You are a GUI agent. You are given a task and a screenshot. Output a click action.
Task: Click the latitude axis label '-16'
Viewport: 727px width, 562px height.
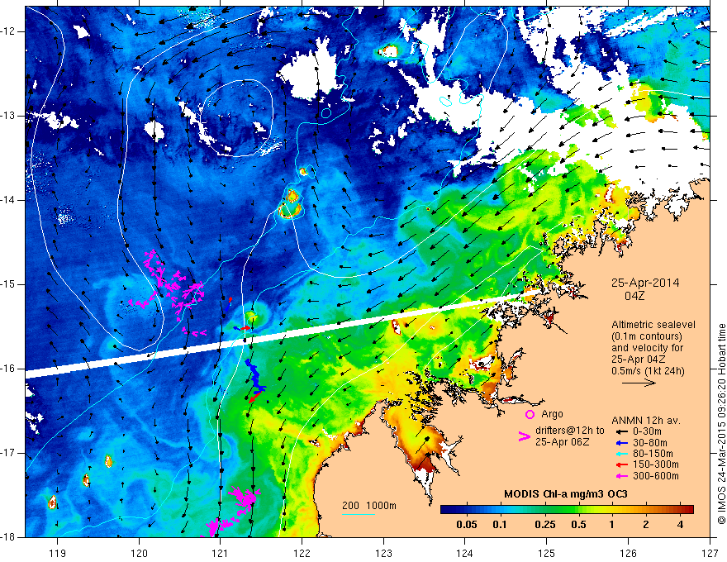8,369
